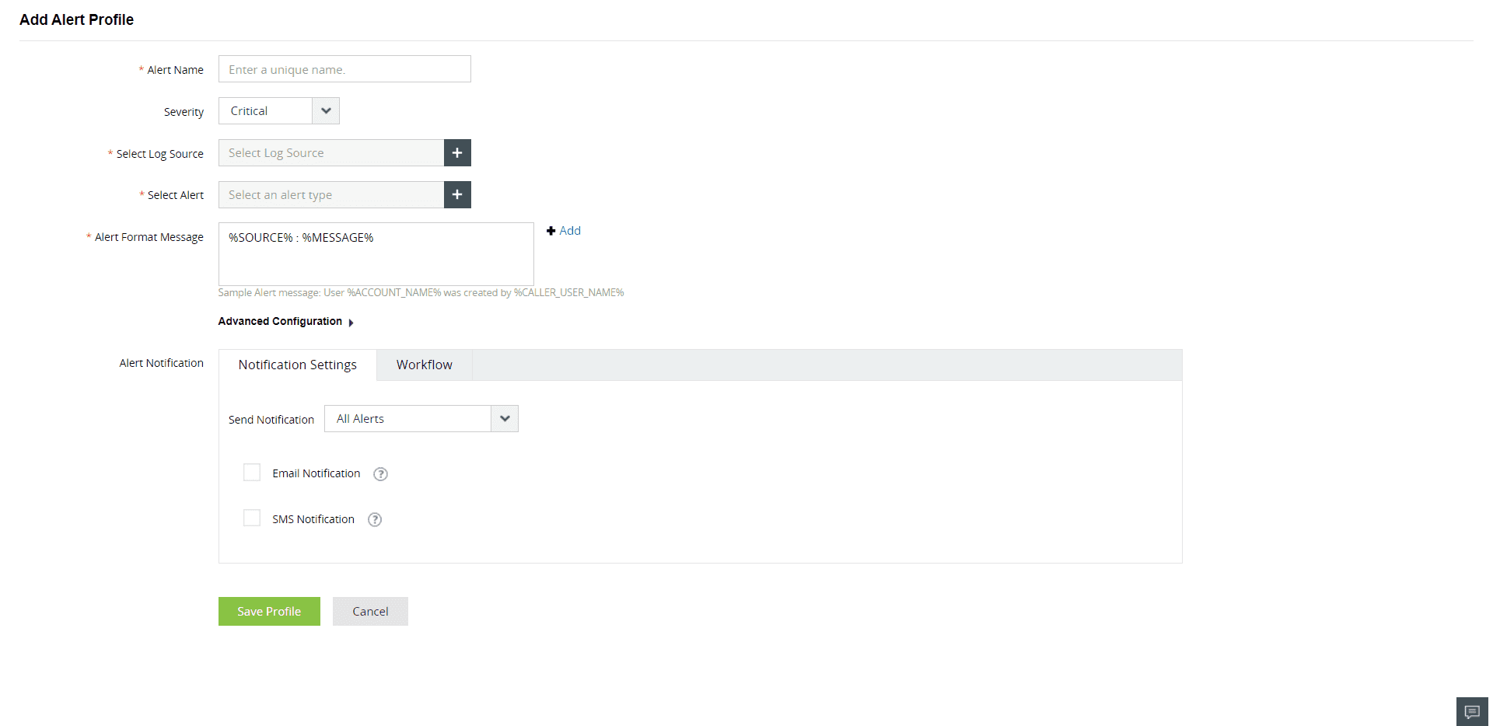The image size is (1493, 726).
Task: Click the Select Log Source field
Action: 331,153
